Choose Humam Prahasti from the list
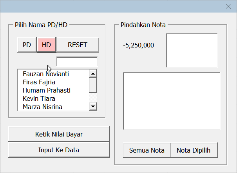237x173 pixels. (x=54, y=90)
